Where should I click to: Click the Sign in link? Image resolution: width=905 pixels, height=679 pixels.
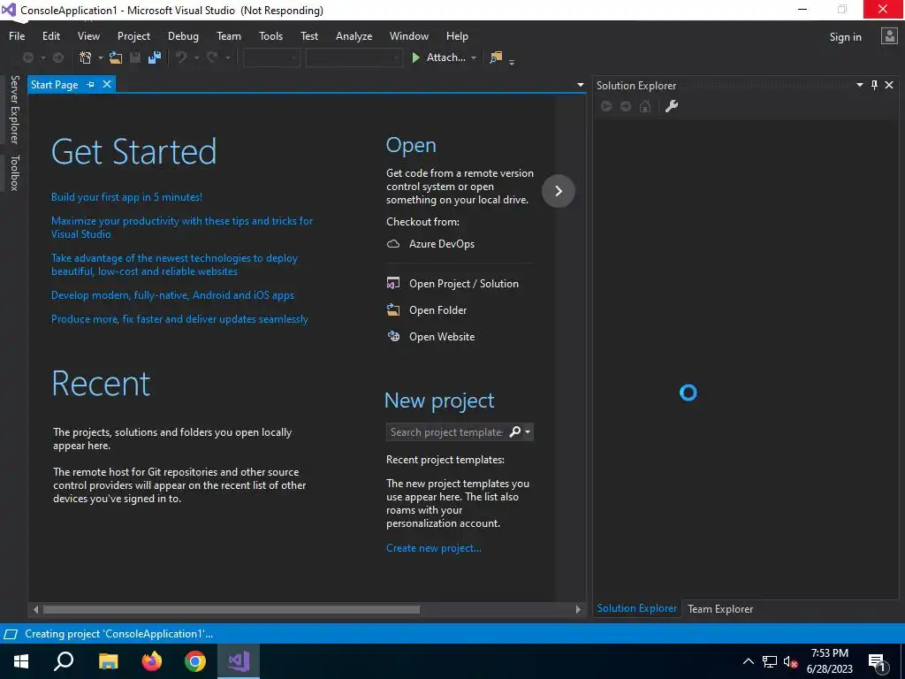[x=845, y=37]
